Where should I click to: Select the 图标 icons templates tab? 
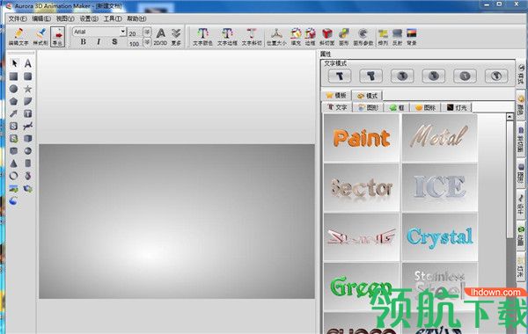click(x=426, y=107)
